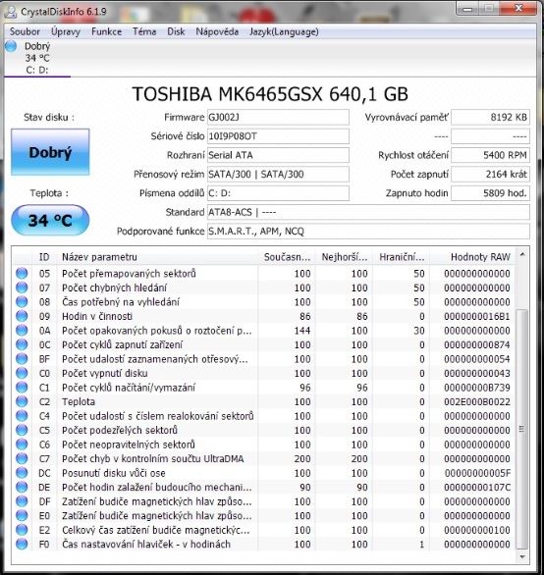The image size is (544, 575).
Task: Click the blue disk status icon in the drive tab
Action: click(x=11, y=46)
